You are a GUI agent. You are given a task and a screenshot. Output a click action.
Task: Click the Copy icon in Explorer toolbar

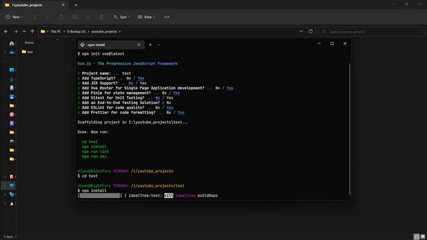pos(48,17)
